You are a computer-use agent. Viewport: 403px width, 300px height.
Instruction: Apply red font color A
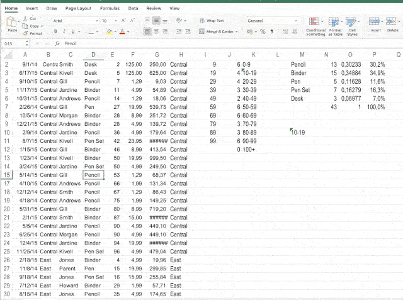click(122, 31)
